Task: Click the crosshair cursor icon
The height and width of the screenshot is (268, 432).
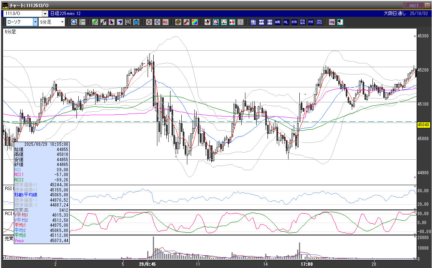Action: point(83,22)
